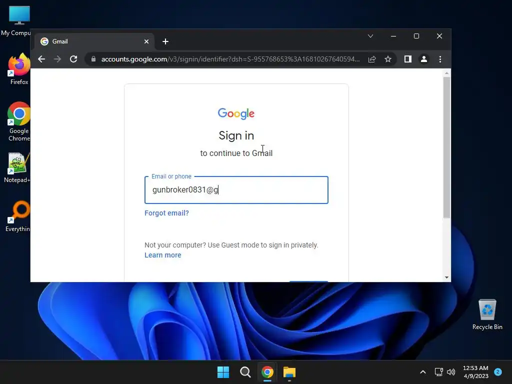Click the scrollbar down arrow
The height and width of the screenshot is (384, 512).
point(446,277)
